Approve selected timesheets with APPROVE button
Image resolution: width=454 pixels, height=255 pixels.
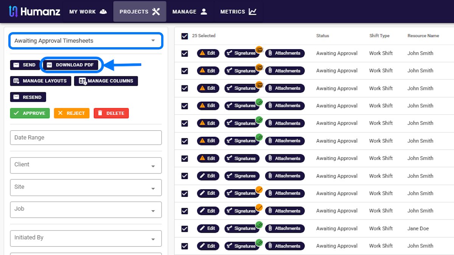click(30, 113)
